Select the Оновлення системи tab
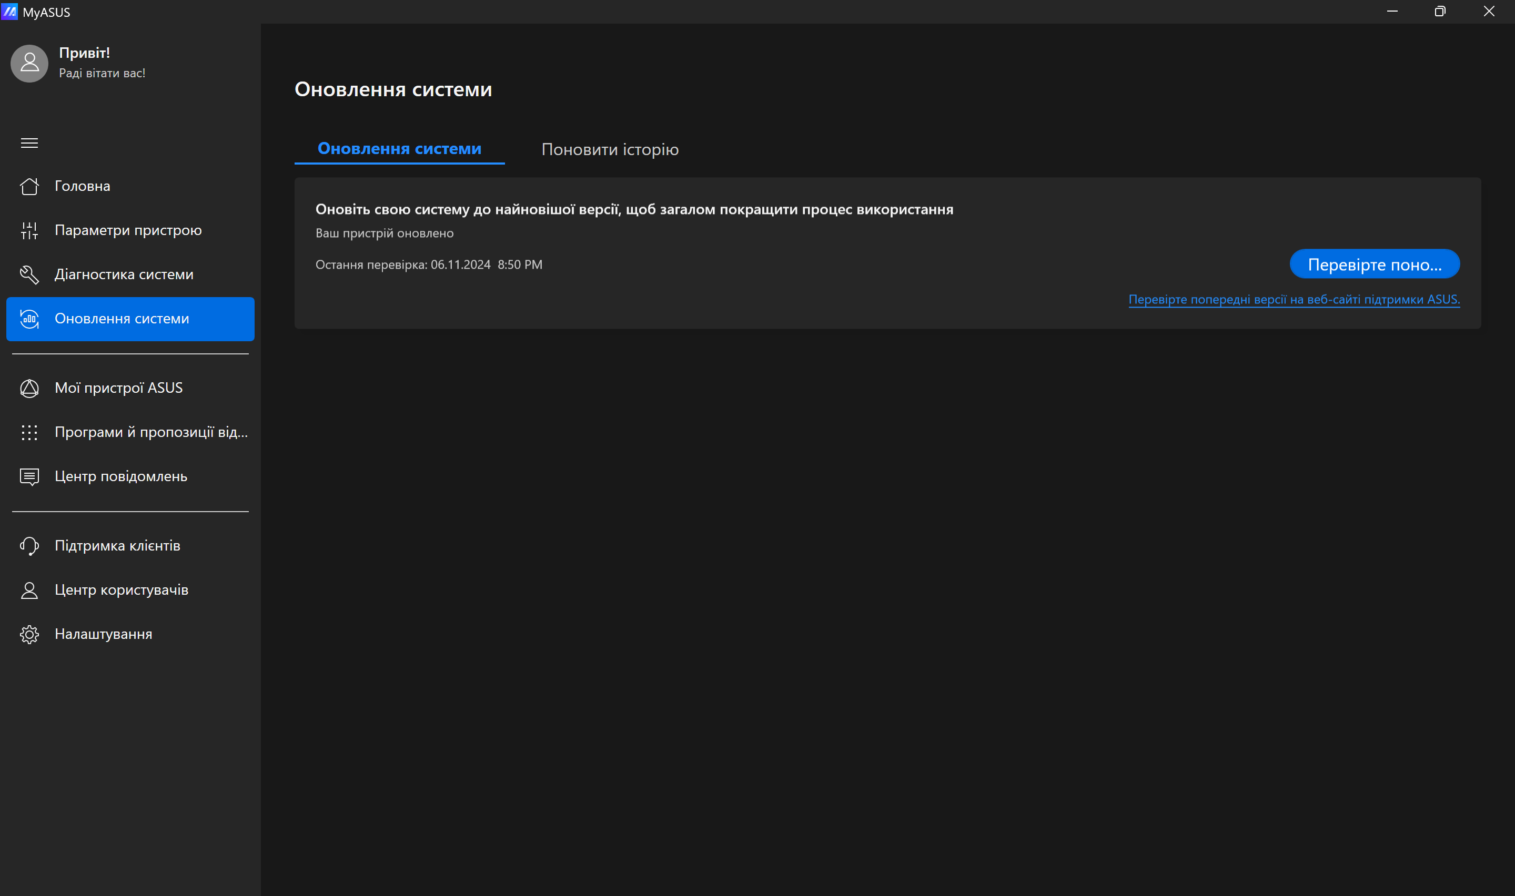 [x=399, y=148]
